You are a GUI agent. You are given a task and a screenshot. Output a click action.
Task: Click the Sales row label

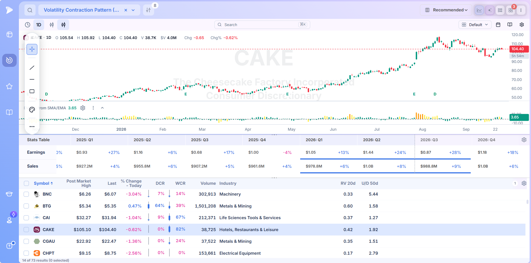32,166
